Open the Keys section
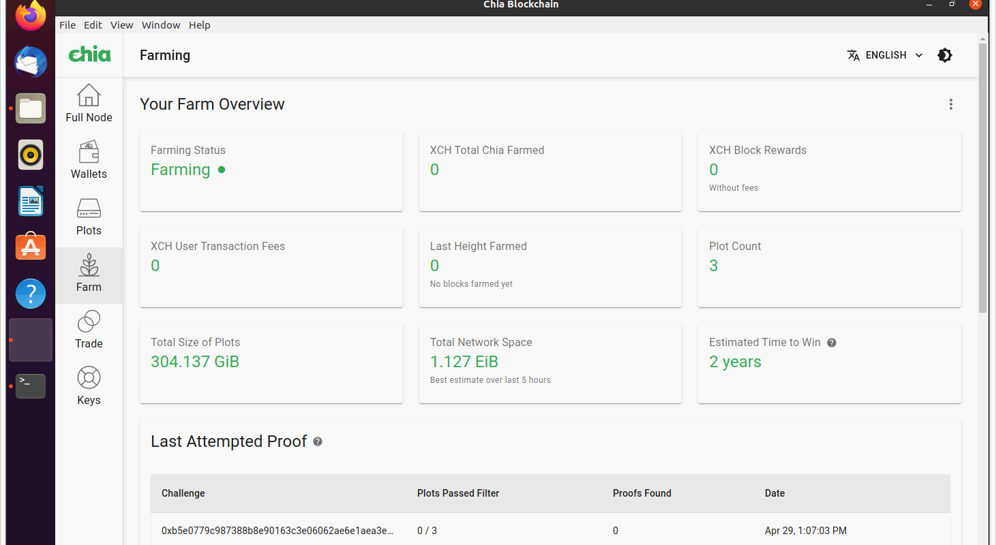 pos(89,387)
